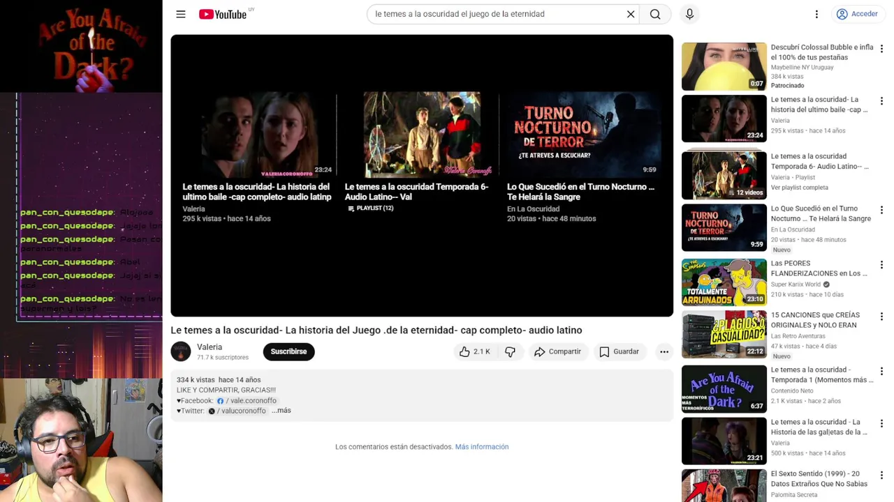Click 'Palomita Secreta' channel name
This screenshot has height=502, width=894.
point(794,495)
